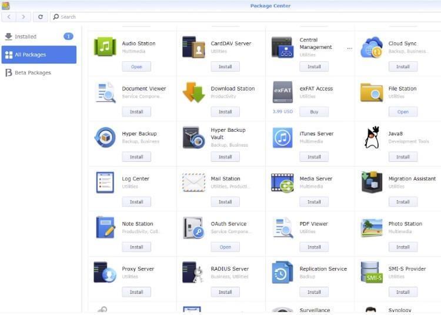Open File Station via its Open button
The height and width of the screenshot is (315, 441).
click(x=403, y=112)
